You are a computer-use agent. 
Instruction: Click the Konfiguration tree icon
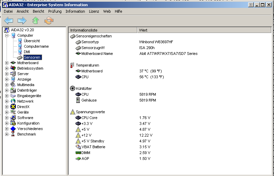click(13, 123)
